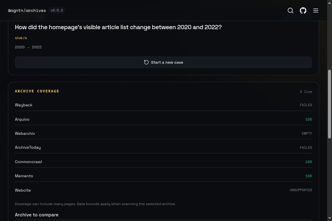This screenshot has width=332, height=221.
Task: Select the Arquivo archive row
Action: tap(163, 119)
